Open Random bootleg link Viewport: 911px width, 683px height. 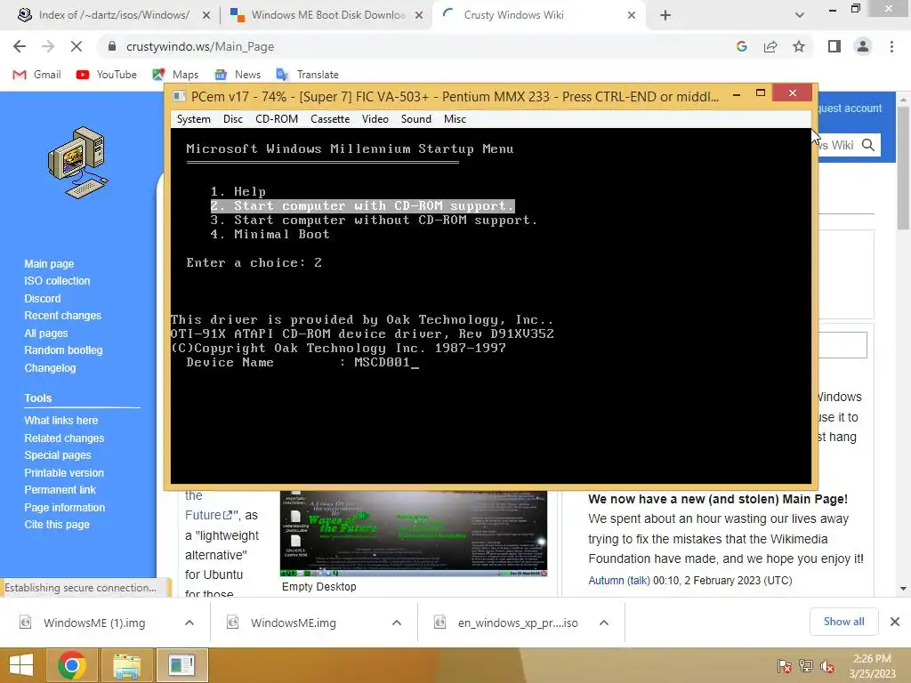[63, 350]
